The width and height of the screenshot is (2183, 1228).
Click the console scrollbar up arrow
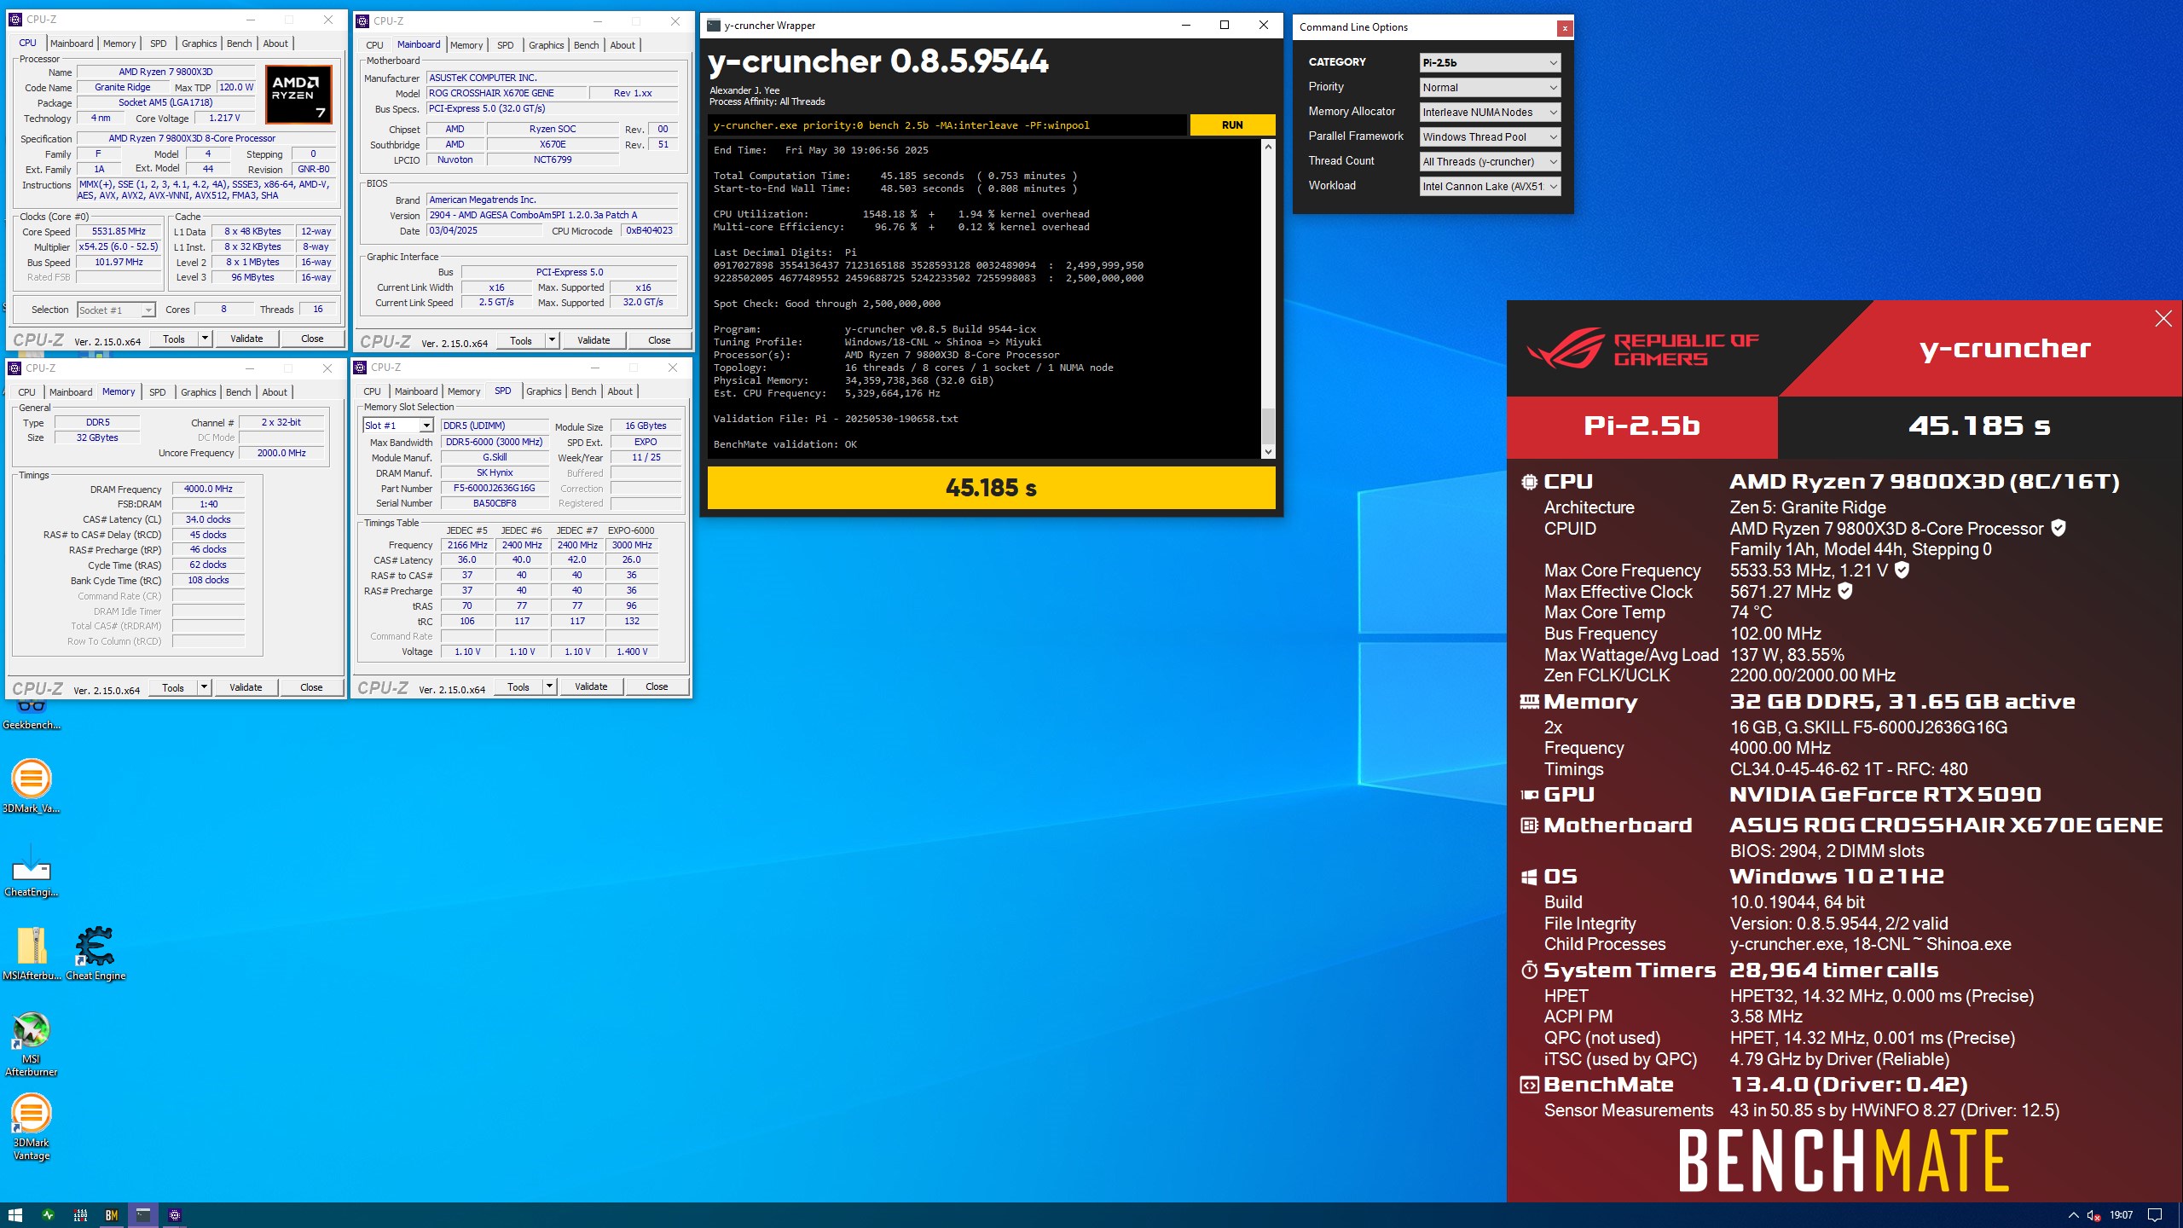point(1268,147)
